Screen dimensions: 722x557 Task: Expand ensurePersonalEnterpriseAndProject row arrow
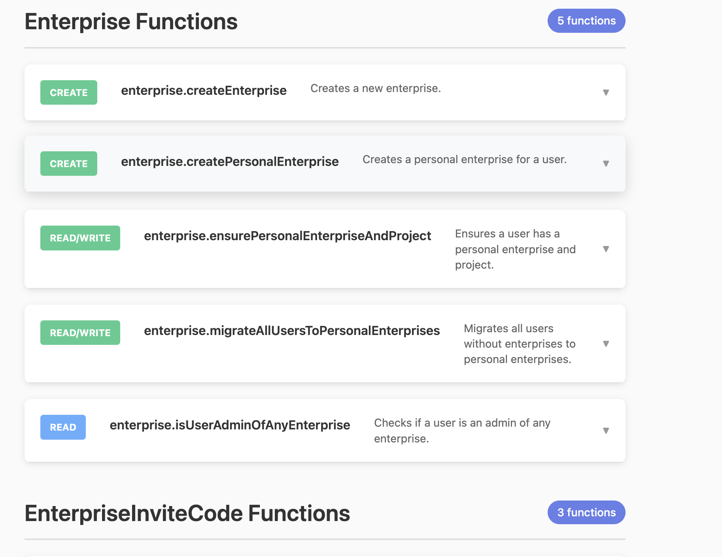(x=605, y=249)
